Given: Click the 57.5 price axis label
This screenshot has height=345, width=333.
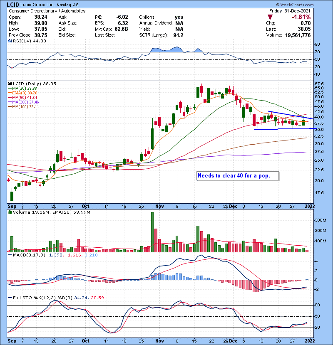Looking at the screenshot, I should click(x=319, y=84).
